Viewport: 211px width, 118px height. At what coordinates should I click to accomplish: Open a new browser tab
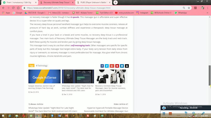115,2
